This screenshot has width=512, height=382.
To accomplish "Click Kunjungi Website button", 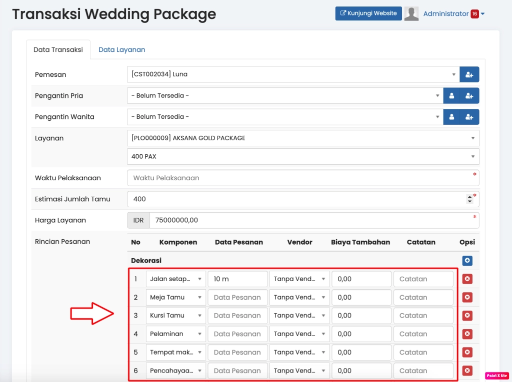I will pyautogui.click(x=368, y=13).
